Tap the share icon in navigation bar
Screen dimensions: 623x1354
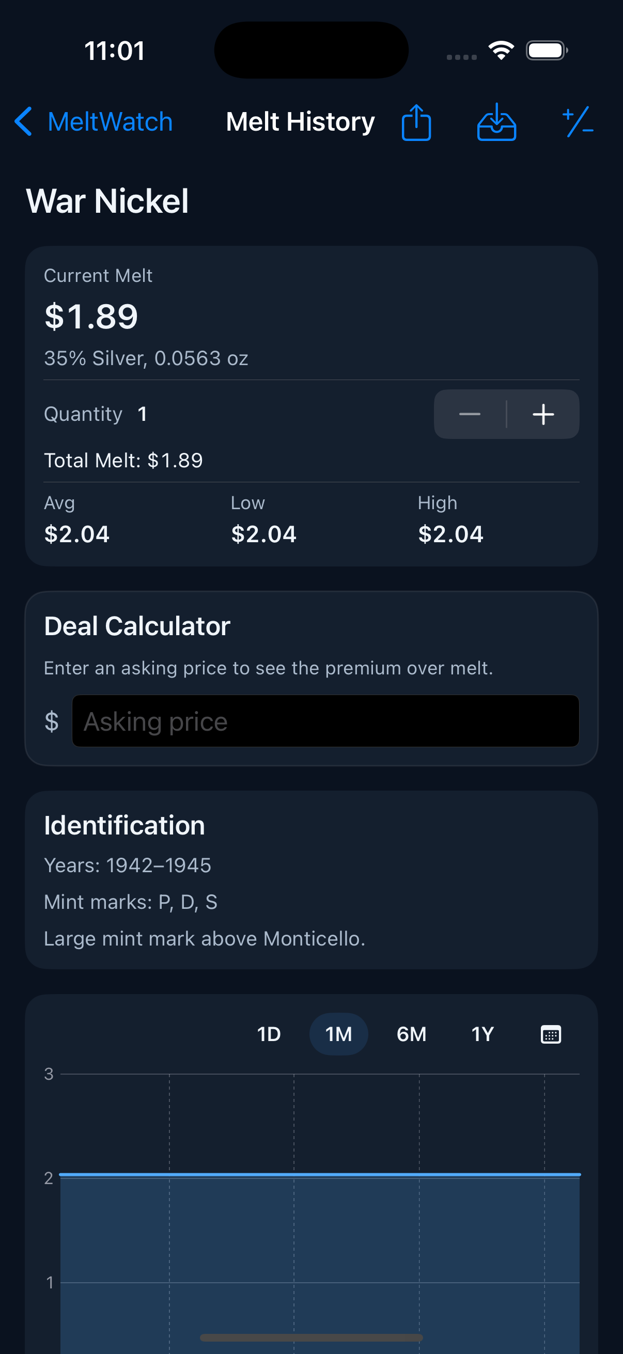pos(416,122)
